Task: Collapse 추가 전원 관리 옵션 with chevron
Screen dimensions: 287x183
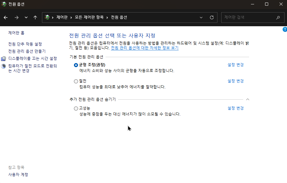Action: 248,99
